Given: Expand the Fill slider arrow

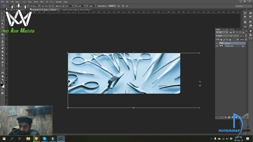Looking at the screenshot, I should (x=246, y=39).
